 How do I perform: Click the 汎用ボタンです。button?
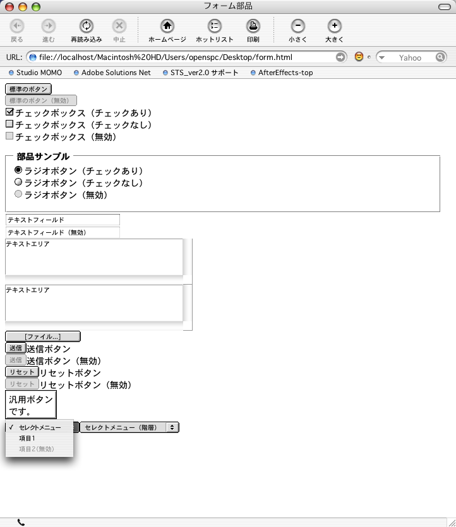pos(30,405)
